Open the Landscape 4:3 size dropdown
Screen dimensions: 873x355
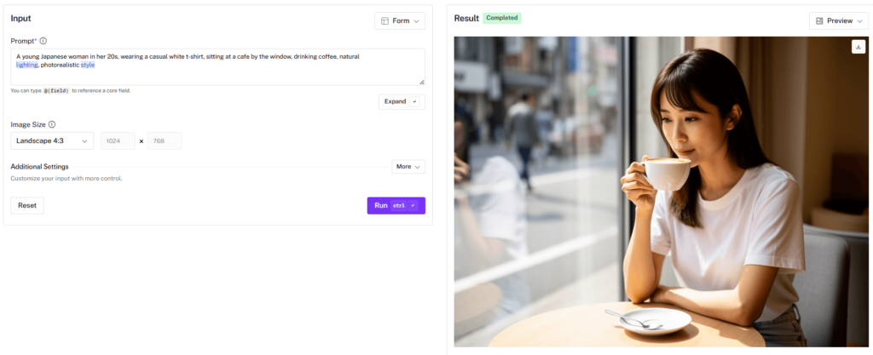pos(52,141)
